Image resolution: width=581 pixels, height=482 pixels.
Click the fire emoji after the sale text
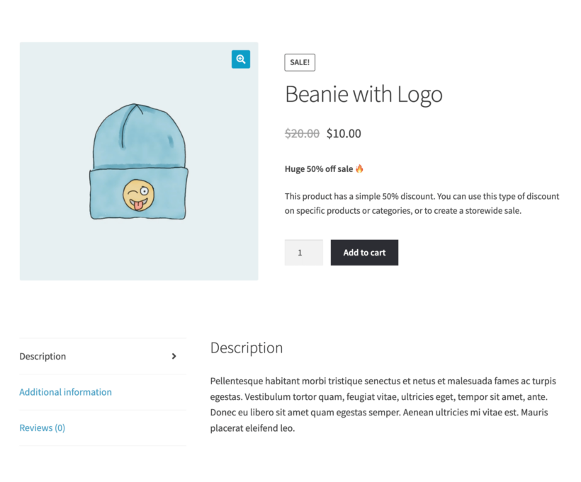pos(359,168)
